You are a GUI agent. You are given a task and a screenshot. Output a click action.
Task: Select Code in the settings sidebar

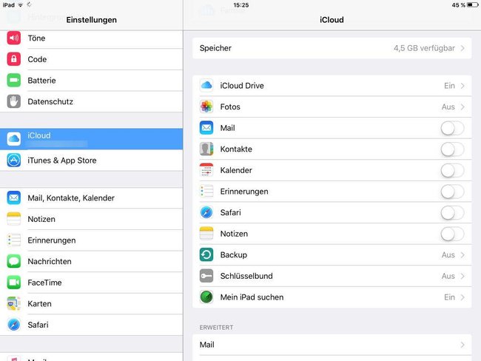[92, 59]
